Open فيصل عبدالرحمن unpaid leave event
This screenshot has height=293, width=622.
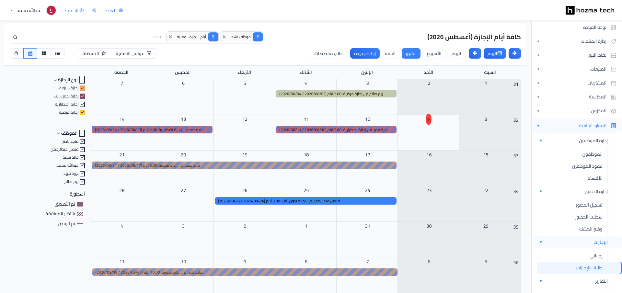tap(305, 201)
